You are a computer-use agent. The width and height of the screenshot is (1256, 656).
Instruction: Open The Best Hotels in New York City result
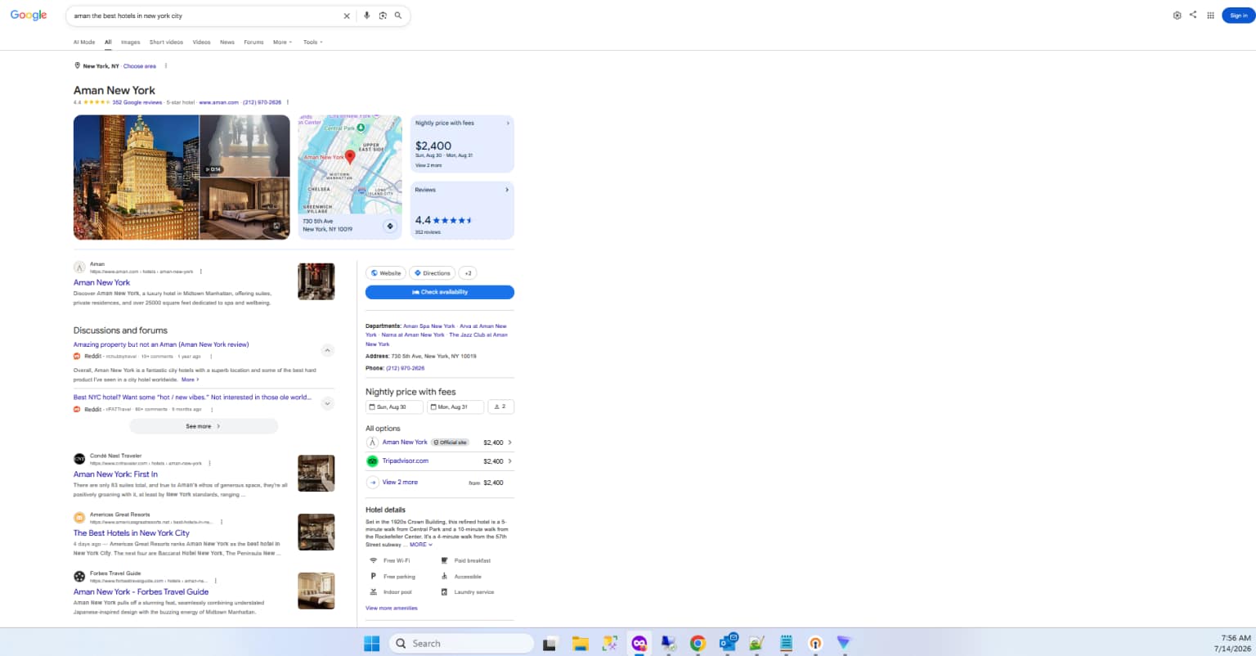[132, 533]
